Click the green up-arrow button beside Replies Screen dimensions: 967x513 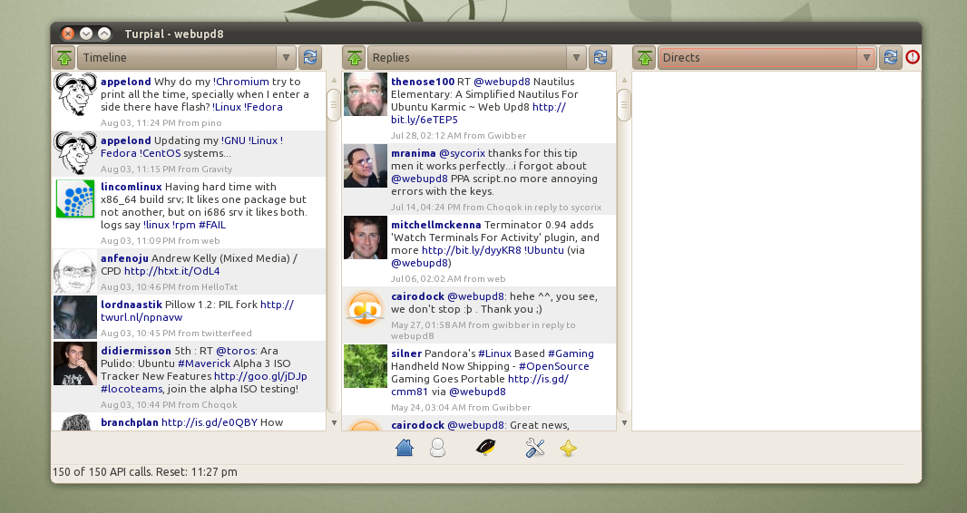(x=354, y=57)
